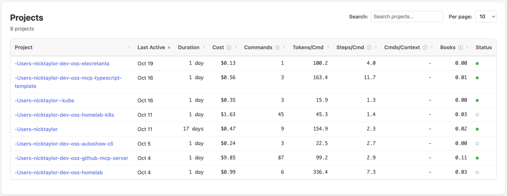The height and width of the screenshot is (196, 507).
Task: Open the github-mcp-server project link
Action: coord(72,158)
